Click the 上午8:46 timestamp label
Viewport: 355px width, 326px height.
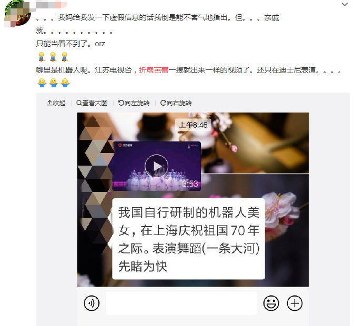tap(193, 125)
